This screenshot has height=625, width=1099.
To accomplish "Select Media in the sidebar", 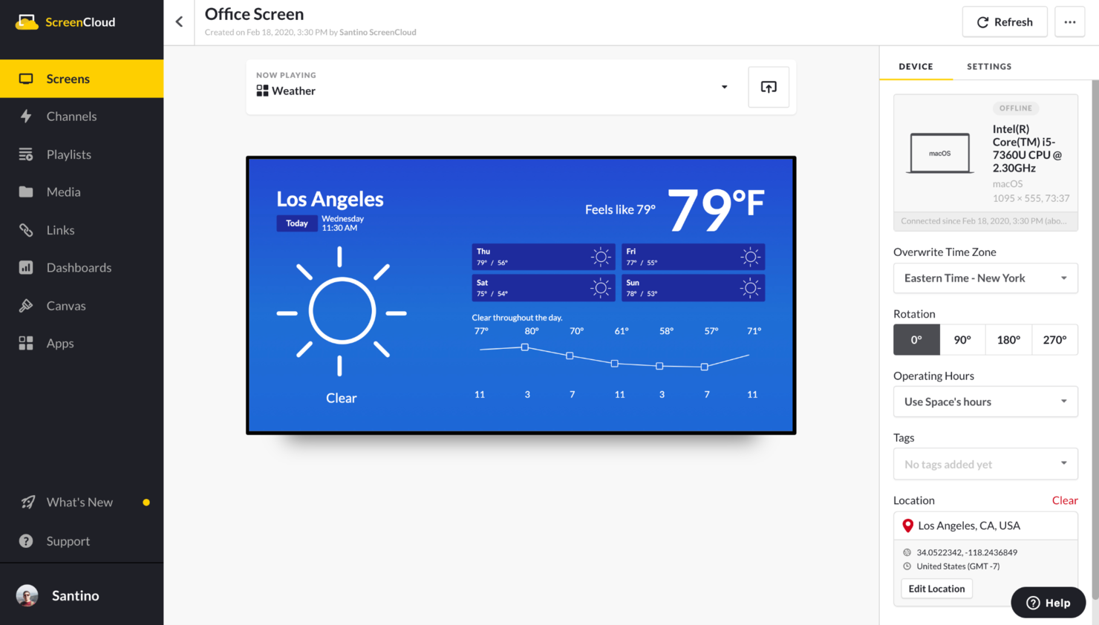I will coord(82,192).
